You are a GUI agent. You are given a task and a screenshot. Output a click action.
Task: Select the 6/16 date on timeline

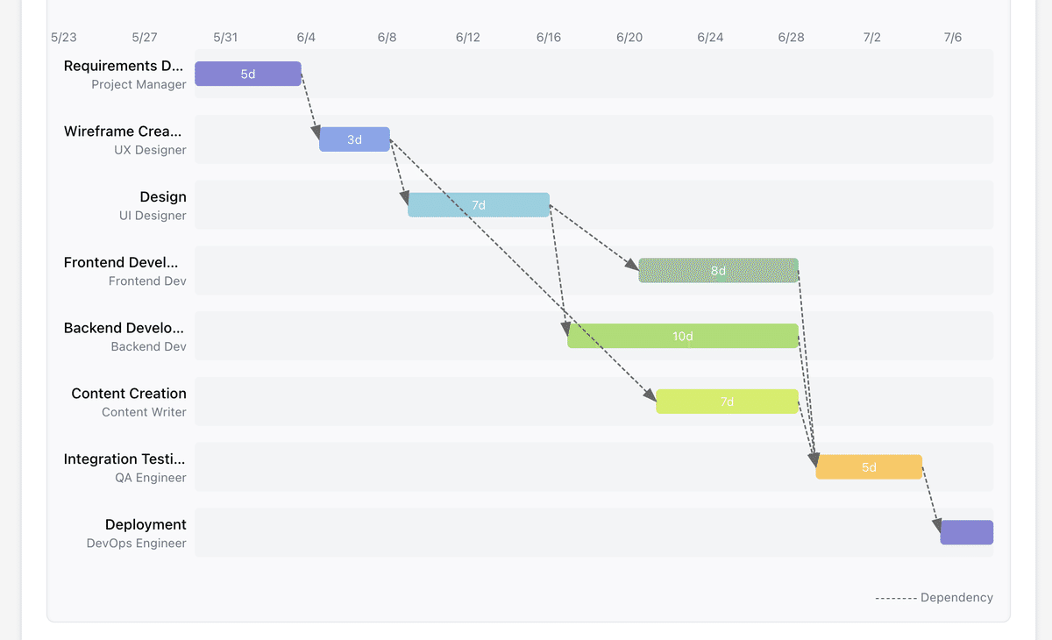pos(549,37)
